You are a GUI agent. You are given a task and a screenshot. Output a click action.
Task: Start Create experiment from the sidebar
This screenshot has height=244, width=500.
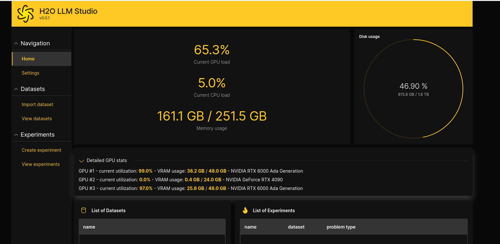pyautogui.click(x=42, y=150)
